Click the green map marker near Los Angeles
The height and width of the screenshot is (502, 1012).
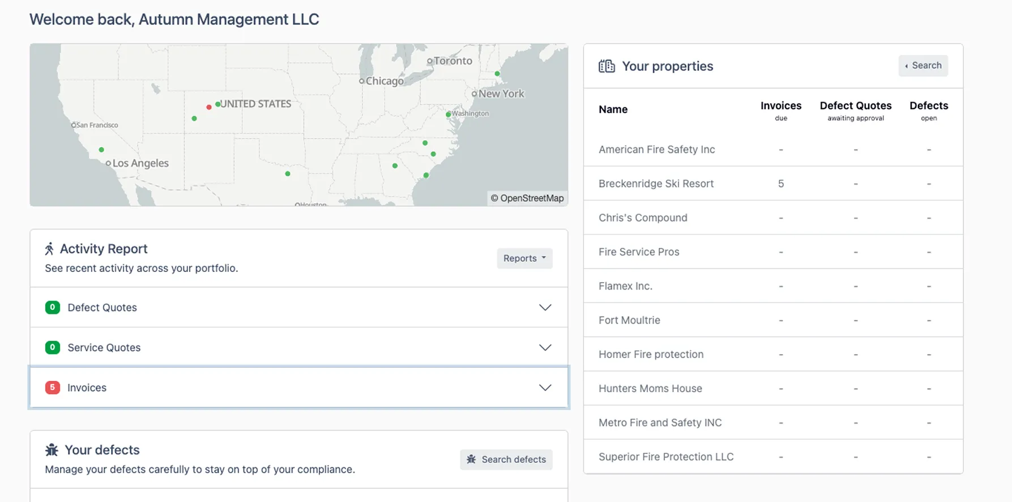pyautogui.click(x=101, y=150)
